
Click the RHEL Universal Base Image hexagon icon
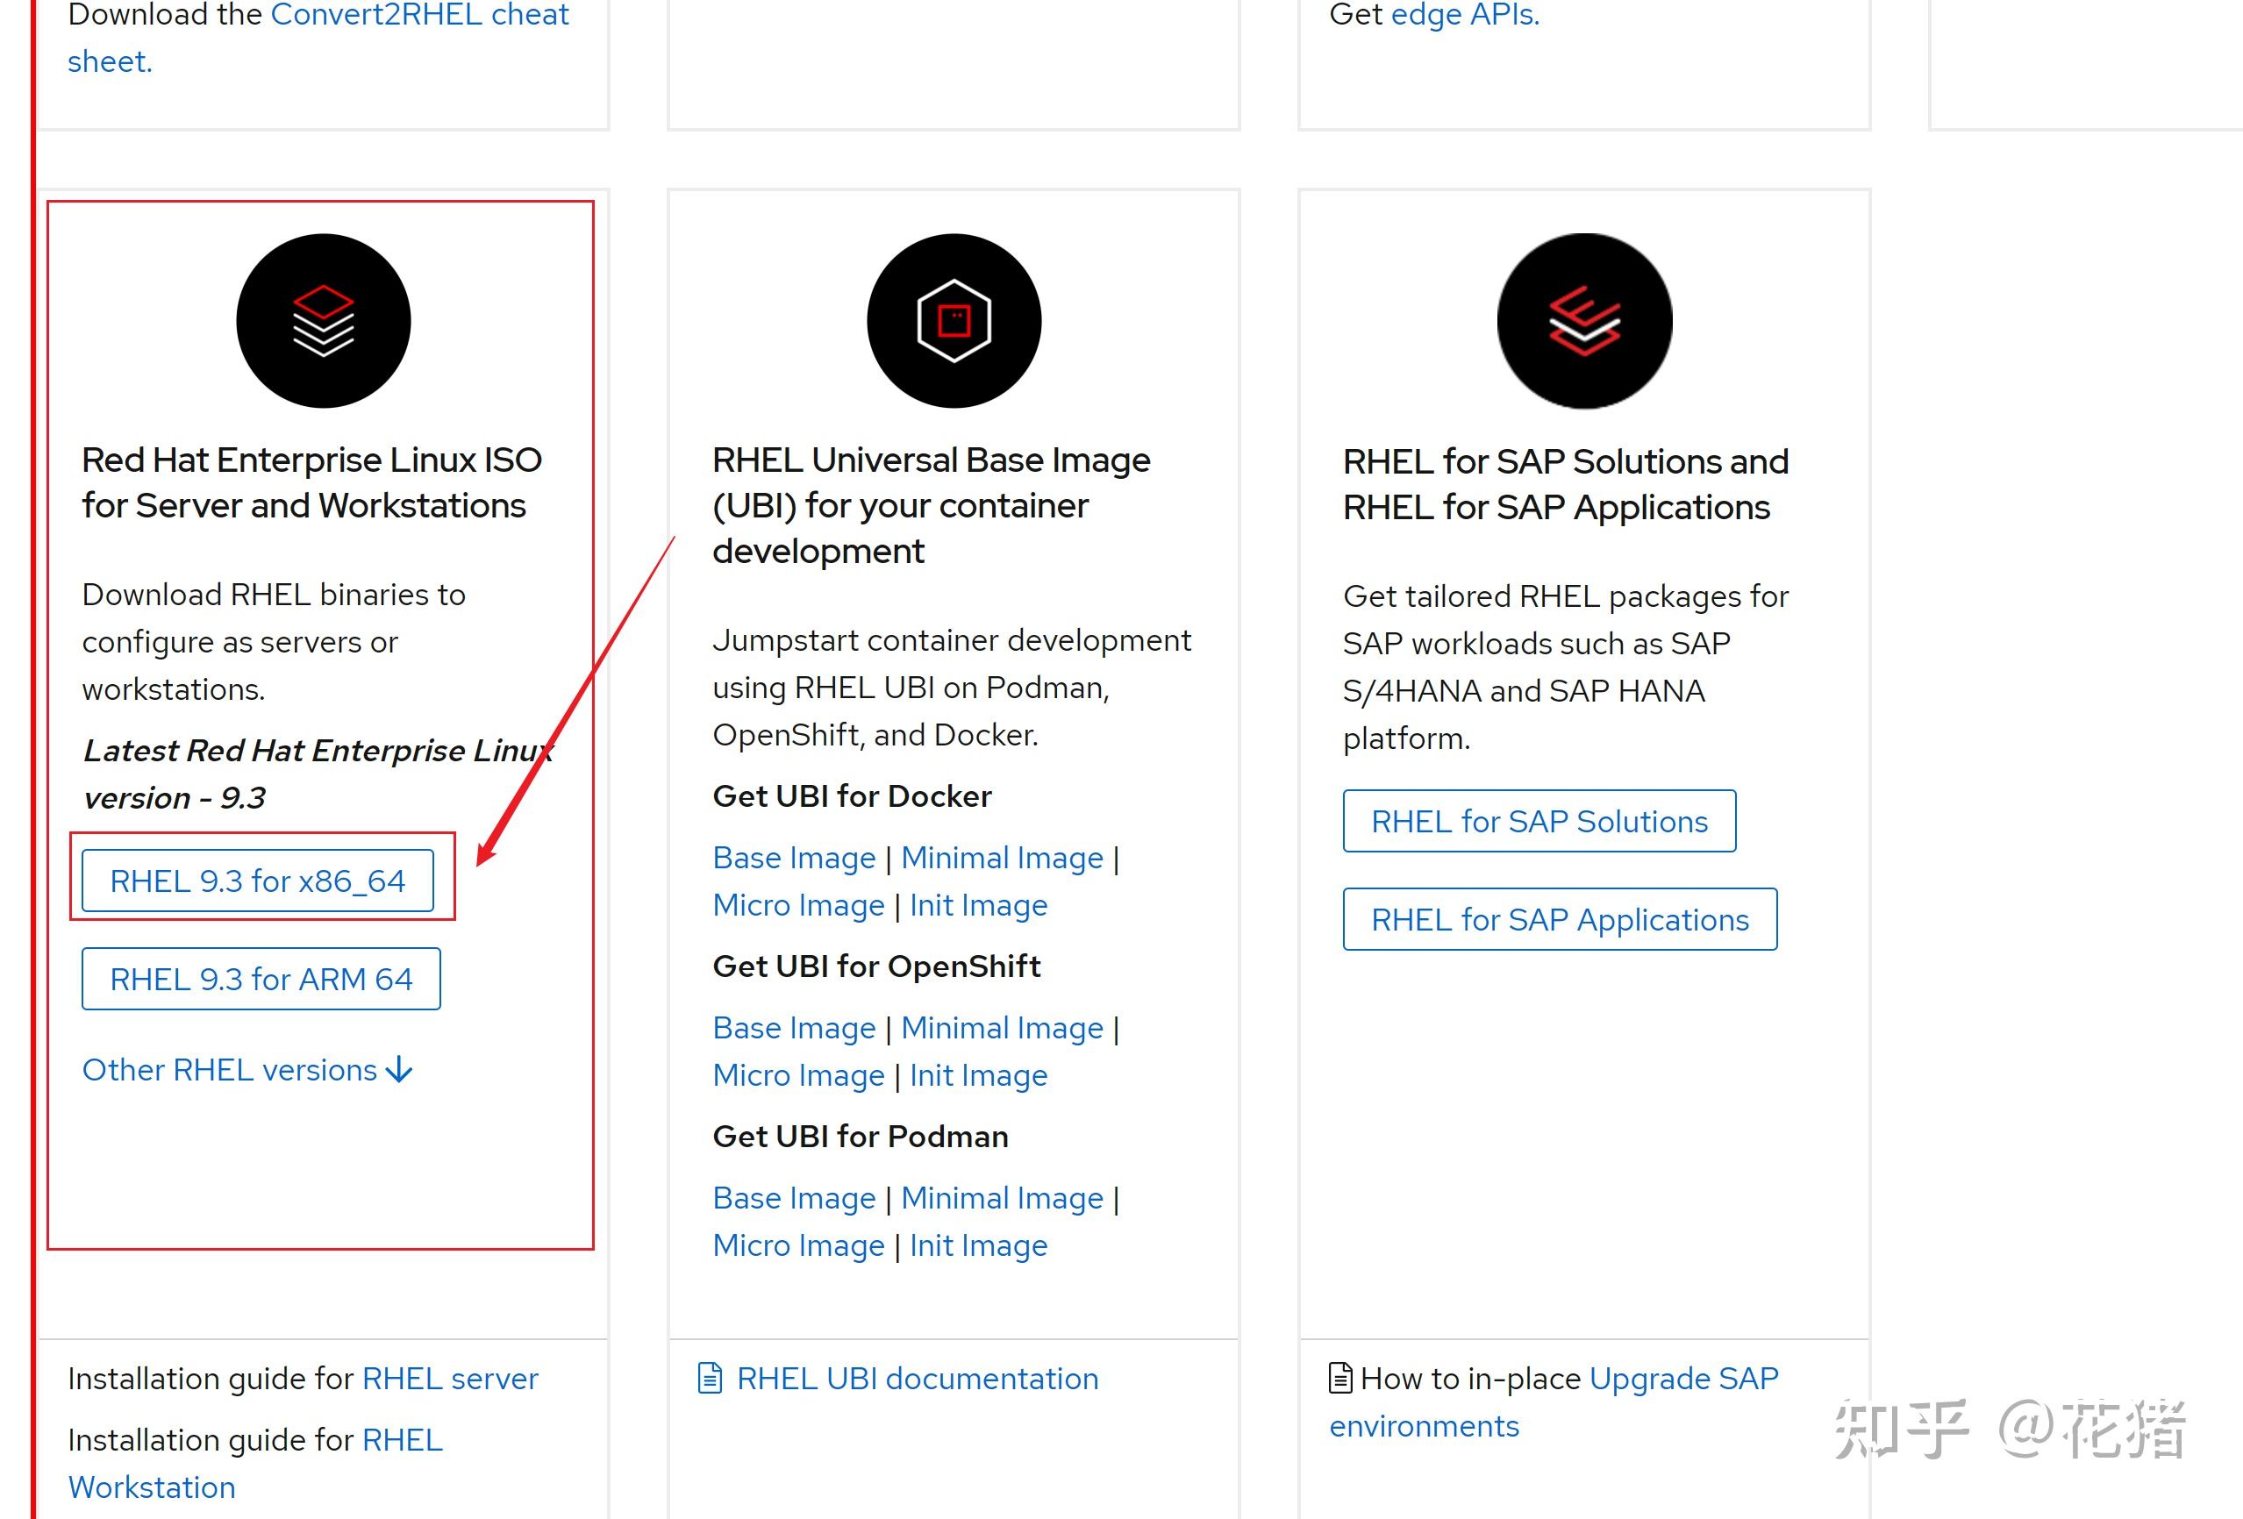[x=954, y=321]
